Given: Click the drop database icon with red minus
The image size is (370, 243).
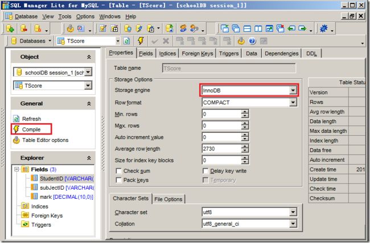Looking at the screenshot, I should (24, 28).
